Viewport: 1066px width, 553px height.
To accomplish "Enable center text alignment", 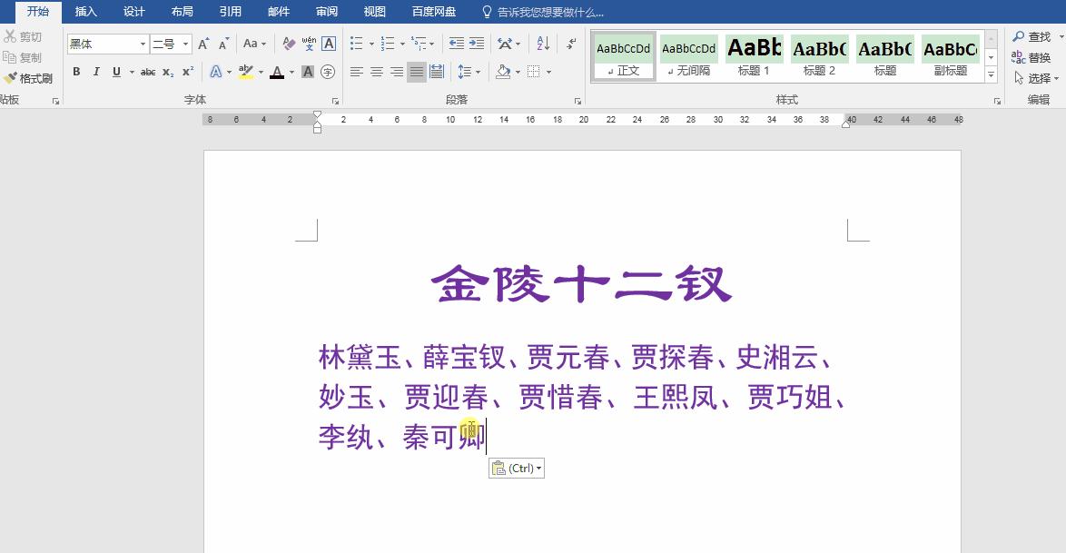I will (x=375, y=71).
